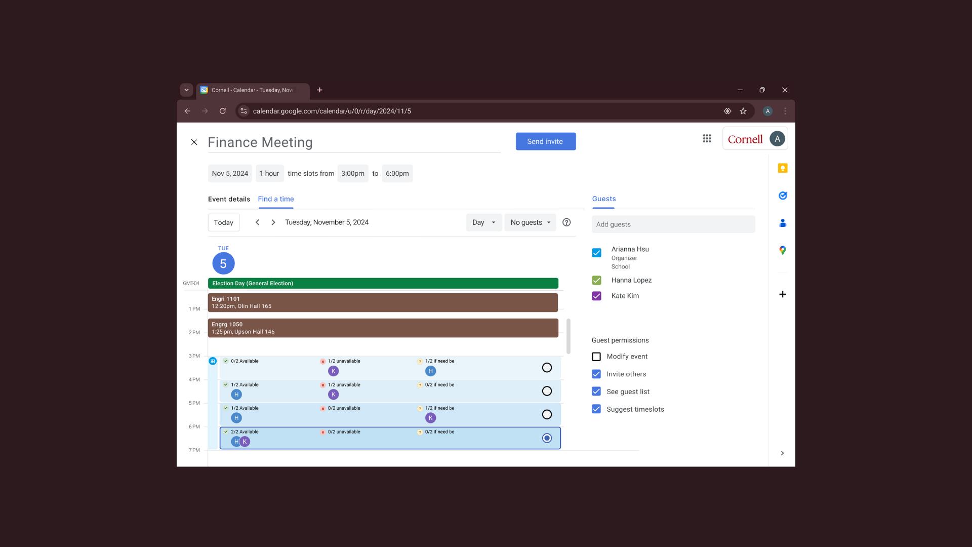972x547 pixels.
Task: Click the help question mark icon
Action: tap(566, 222)
